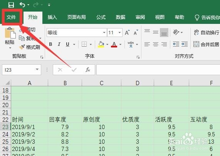Open the 等线 font name dropdown

click(104, 32)
